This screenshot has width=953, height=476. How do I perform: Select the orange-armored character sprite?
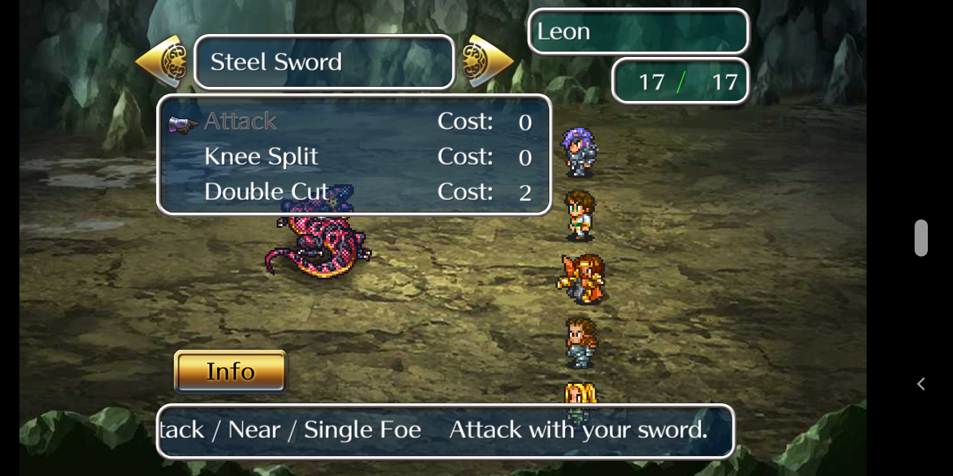[x=582, y=279]
